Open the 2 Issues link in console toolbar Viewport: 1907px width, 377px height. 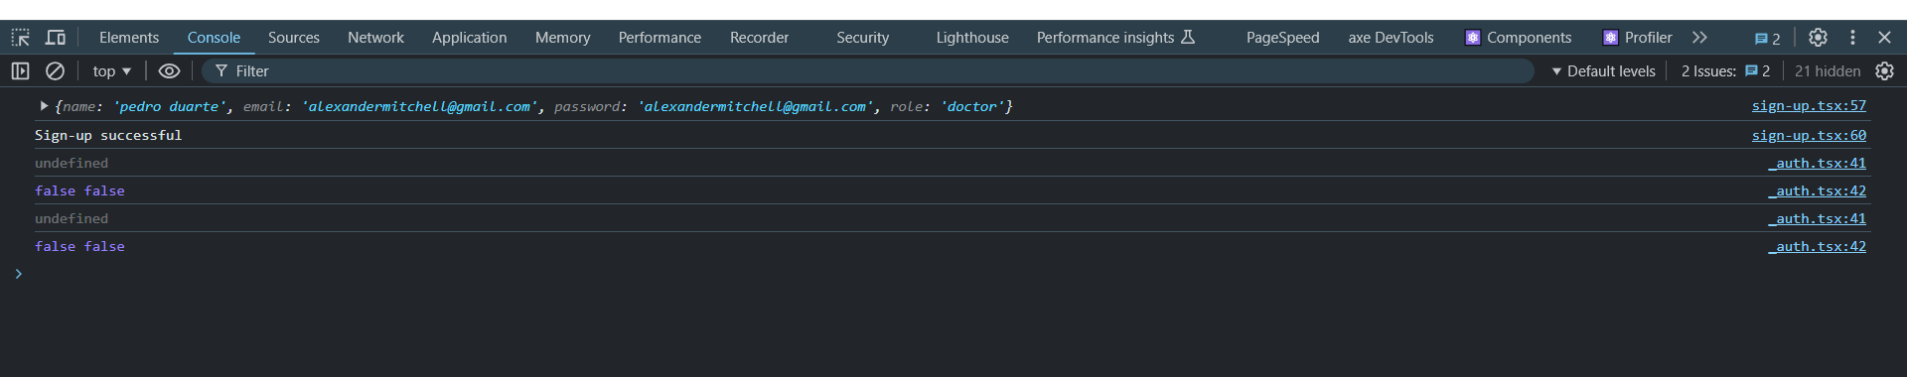tap(1725, 71)
